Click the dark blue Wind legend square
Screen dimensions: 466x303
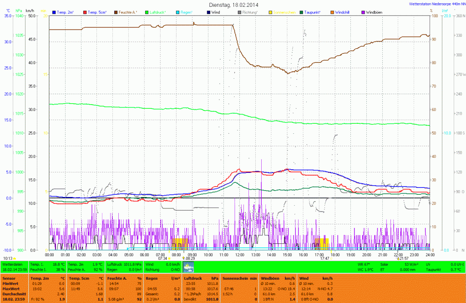208,12
